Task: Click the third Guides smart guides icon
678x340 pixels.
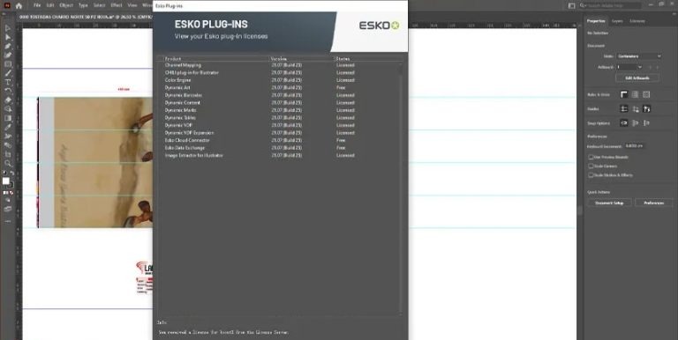Action: click(647, 108)
